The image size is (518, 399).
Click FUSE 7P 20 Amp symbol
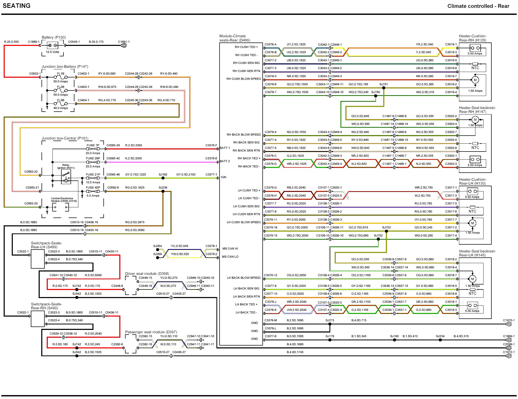[93, 149]
